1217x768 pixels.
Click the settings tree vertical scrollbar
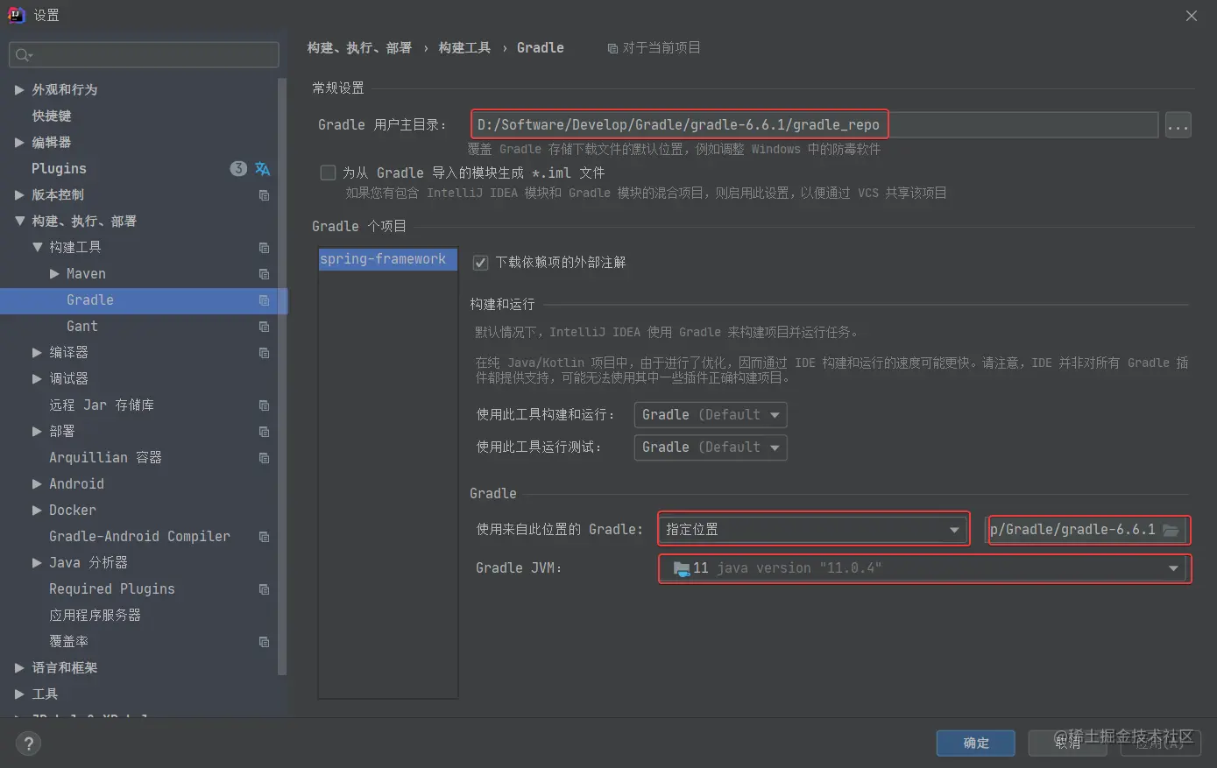click(282, 377)
